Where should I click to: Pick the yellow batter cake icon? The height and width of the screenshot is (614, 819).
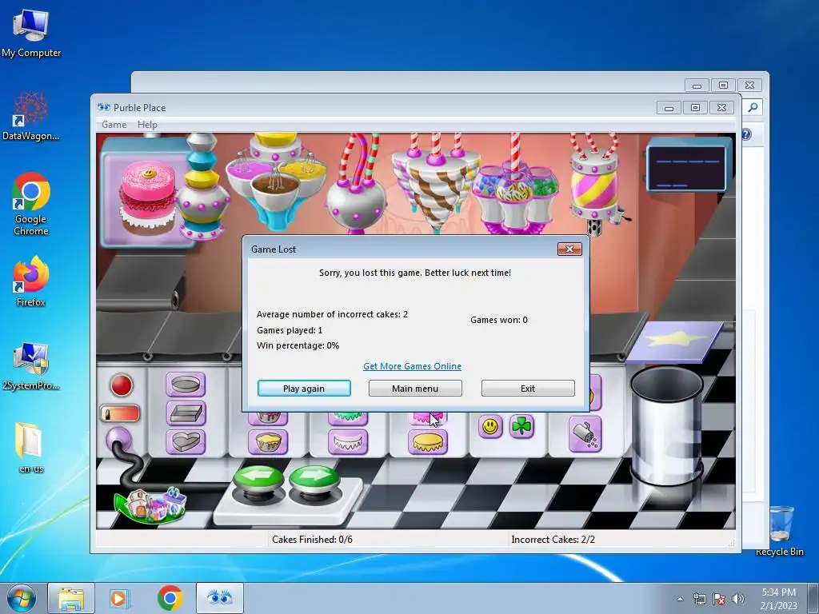click(268, 441)
